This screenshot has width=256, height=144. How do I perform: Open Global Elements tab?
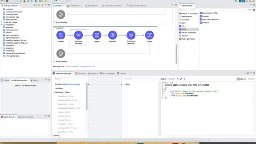(x=72, y=67)
